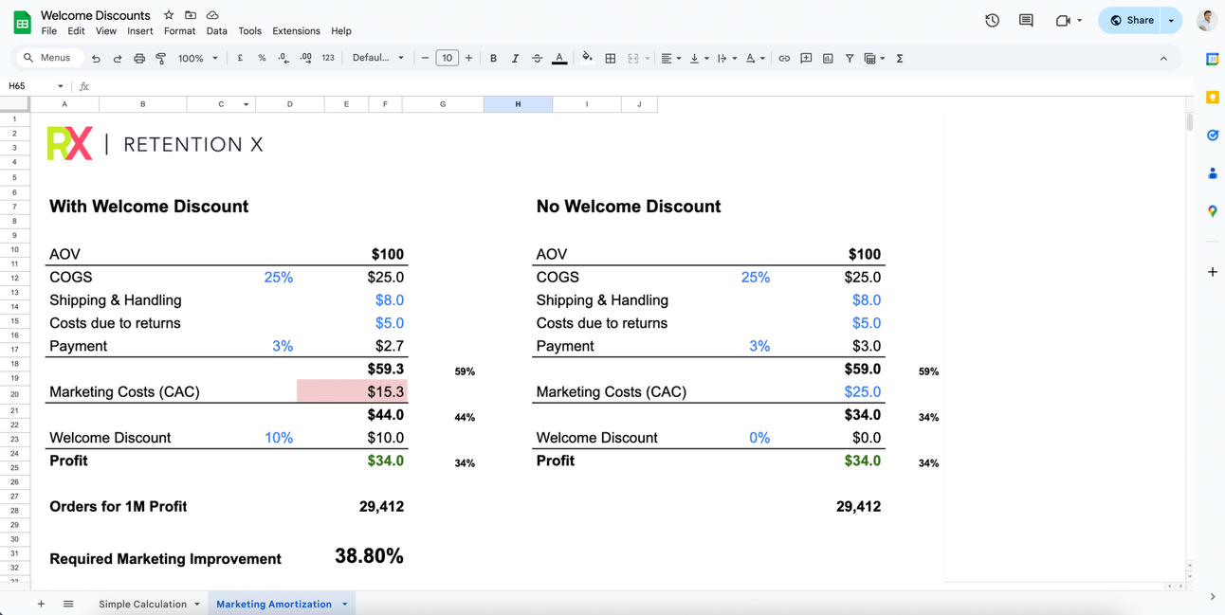Select the Paint format tool

tap(161, 59)
